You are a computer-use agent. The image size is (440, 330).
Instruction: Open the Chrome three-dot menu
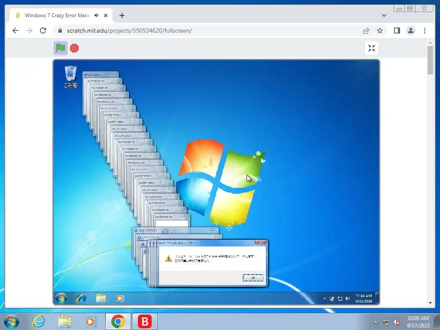(425, 31)
